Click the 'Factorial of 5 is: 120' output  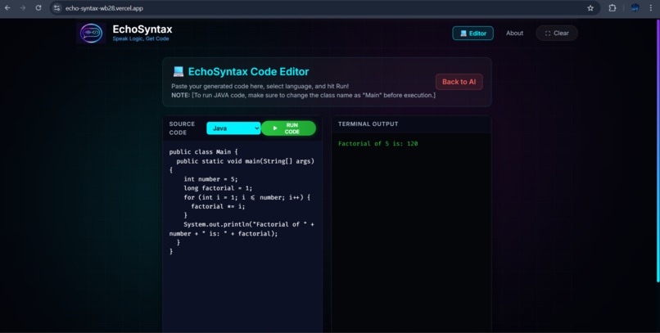378,144
